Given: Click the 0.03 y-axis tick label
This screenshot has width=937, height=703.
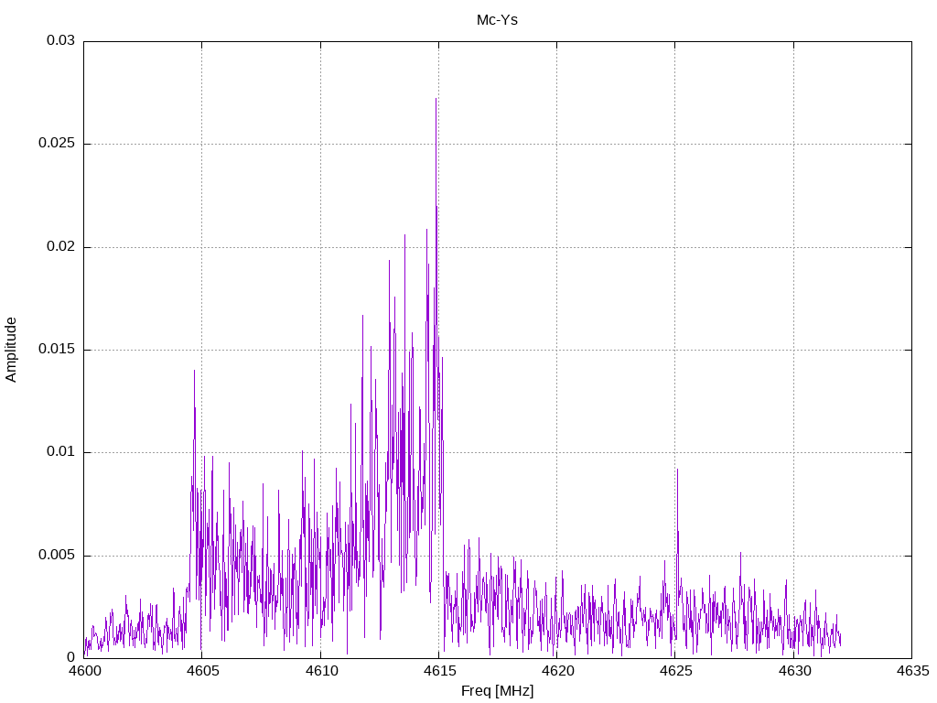Looking at the screenshot, I should [61, 40].
